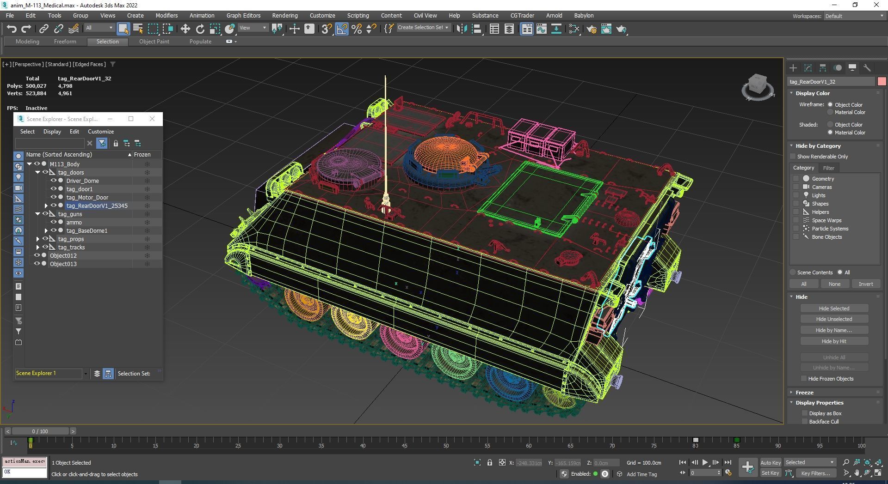Expand the tag_props group
888x484 pixels.
38,239
